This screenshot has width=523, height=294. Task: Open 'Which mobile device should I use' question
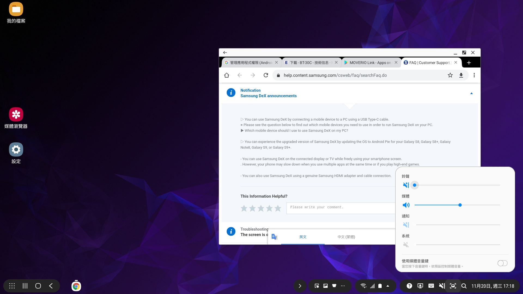point(294,131)
